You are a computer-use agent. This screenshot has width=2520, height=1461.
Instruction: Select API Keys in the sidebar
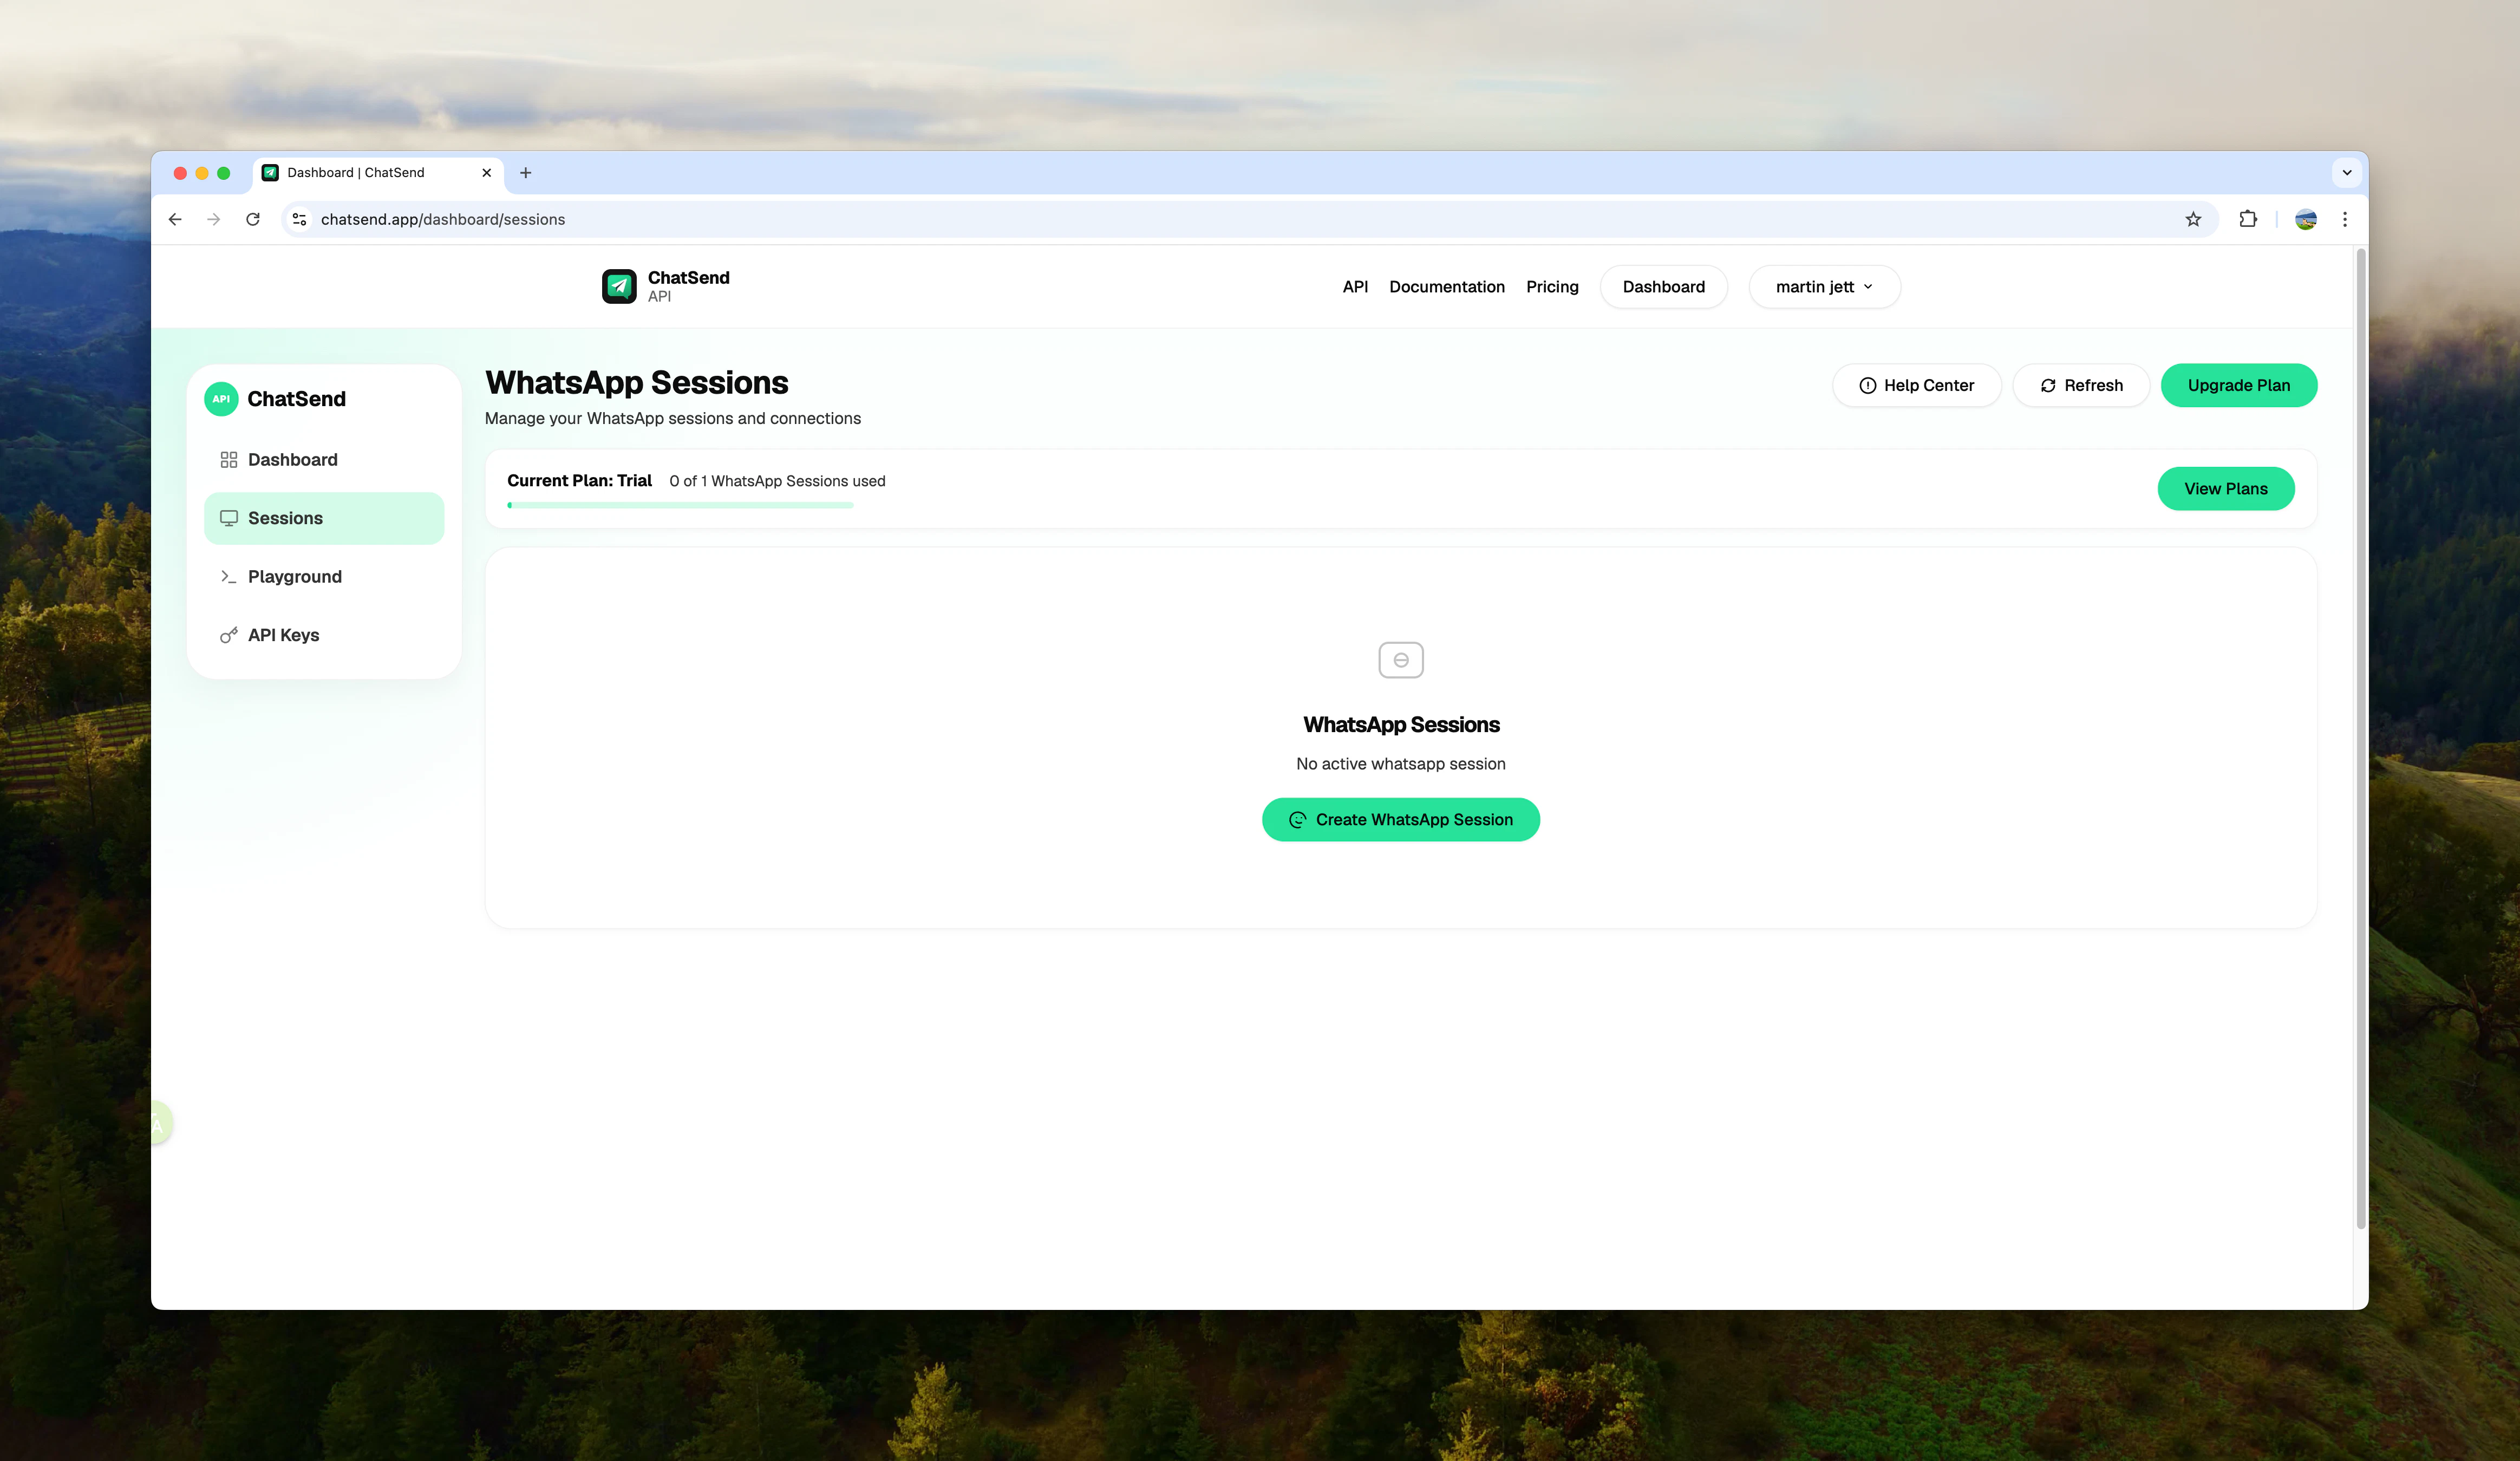[324, 635]
